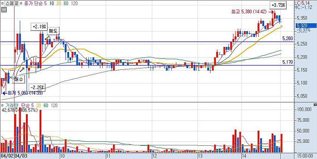Image resolution: width=317 pixels, height=159 pixels.
Task: Click the 5,250 price axis label
Action: [x=302, y=44]
